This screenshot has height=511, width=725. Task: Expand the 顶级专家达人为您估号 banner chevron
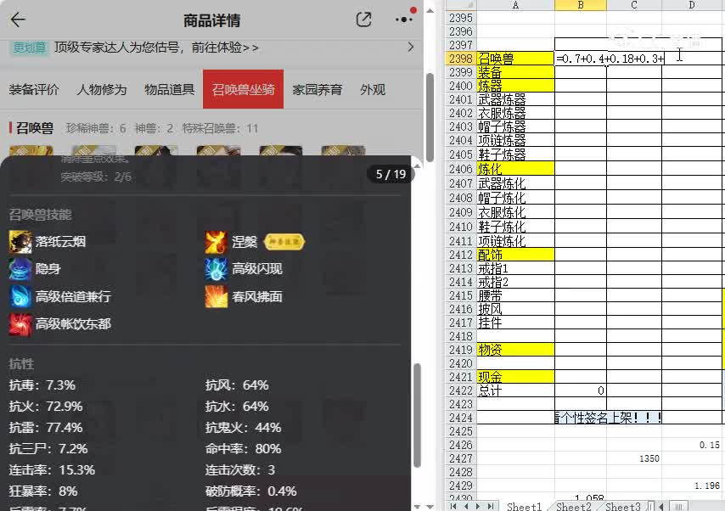pyautogui.click(x=411, y=48)
